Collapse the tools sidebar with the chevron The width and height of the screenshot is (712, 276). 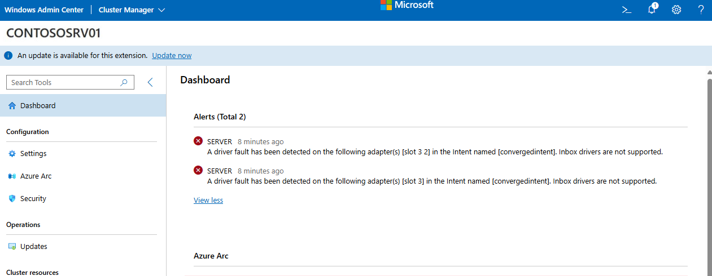coord(150,82)
